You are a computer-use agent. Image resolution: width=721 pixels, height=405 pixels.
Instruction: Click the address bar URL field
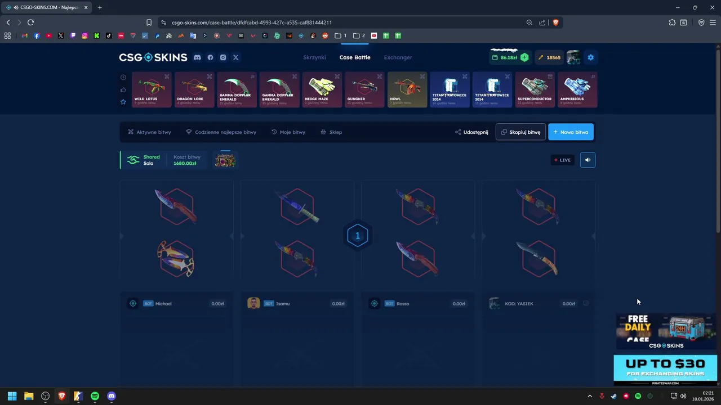344,22
